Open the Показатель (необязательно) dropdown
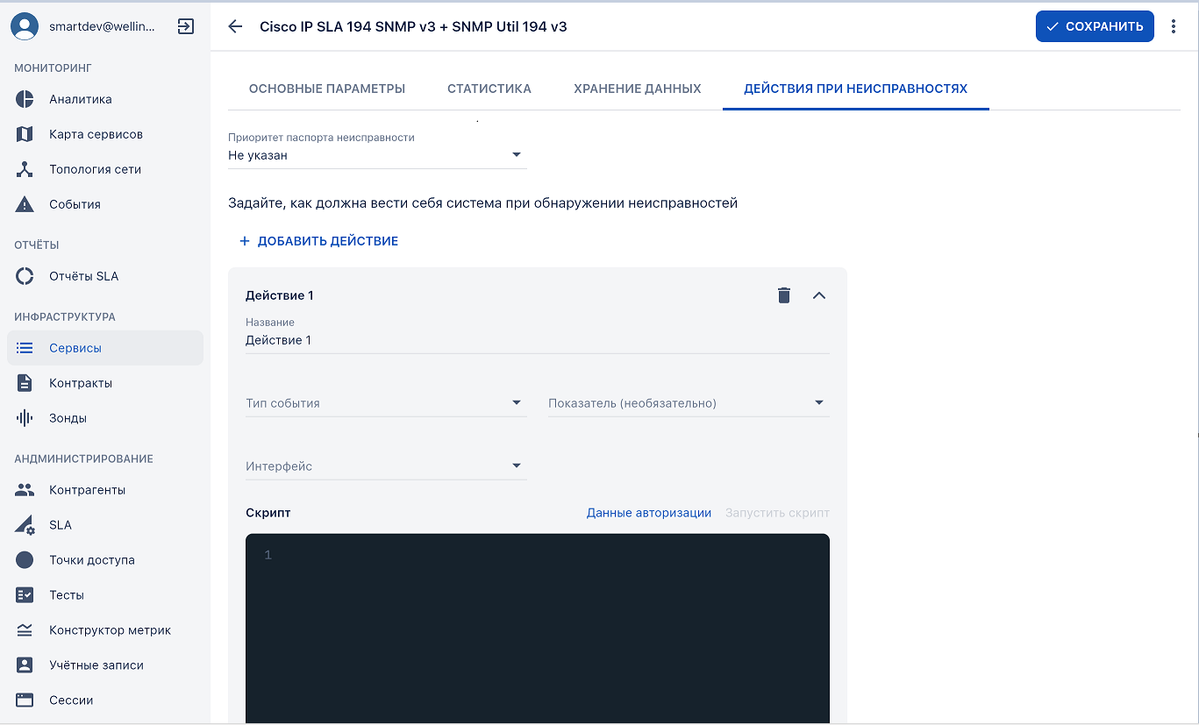1199x725 pixels. [689, 403]
